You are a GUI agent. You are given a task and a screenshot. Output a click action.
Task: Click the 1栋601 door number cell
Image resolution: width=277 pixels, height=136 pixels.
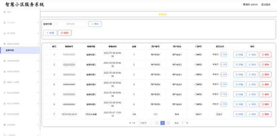click(x=198, y=114)
